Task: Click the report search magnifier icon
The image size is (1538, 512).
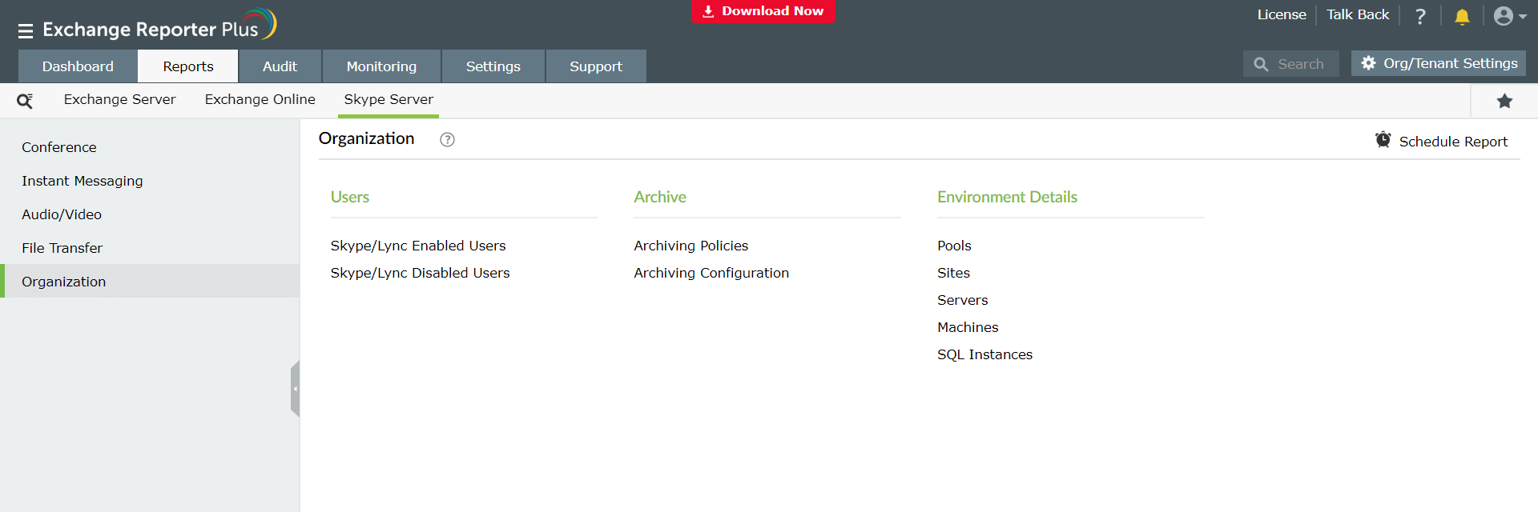Action: click(x=25, y=101)
